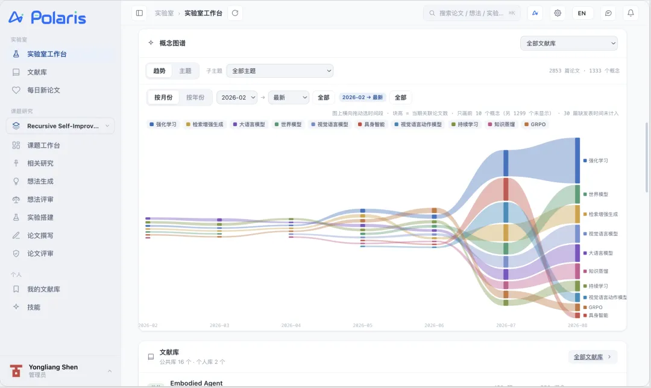The width and height of the screenshot is (651, 388).
Task: Toggle 检索增强生成 legend chip
Action: pos(205,124)
